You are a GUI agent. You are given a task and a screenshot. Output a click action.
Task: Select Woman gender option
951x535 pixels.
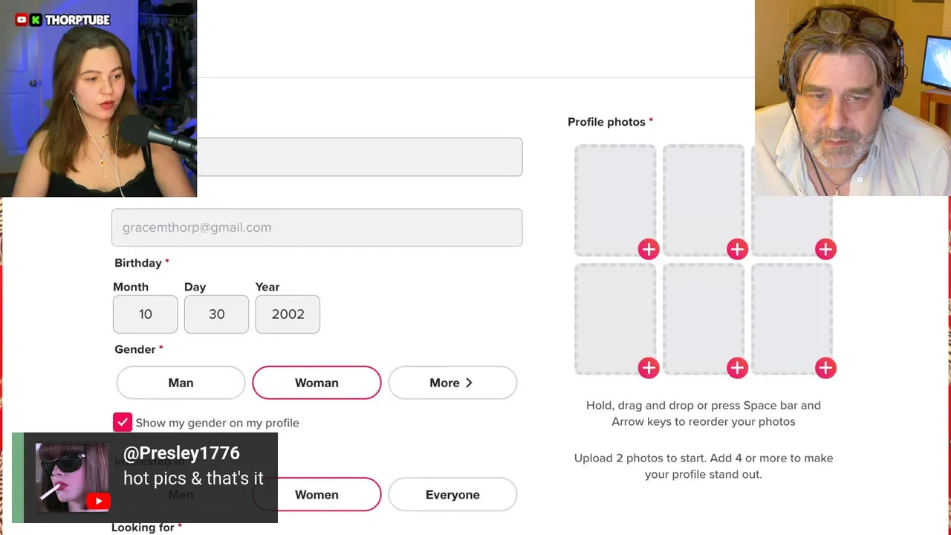[x=317, y=383]
